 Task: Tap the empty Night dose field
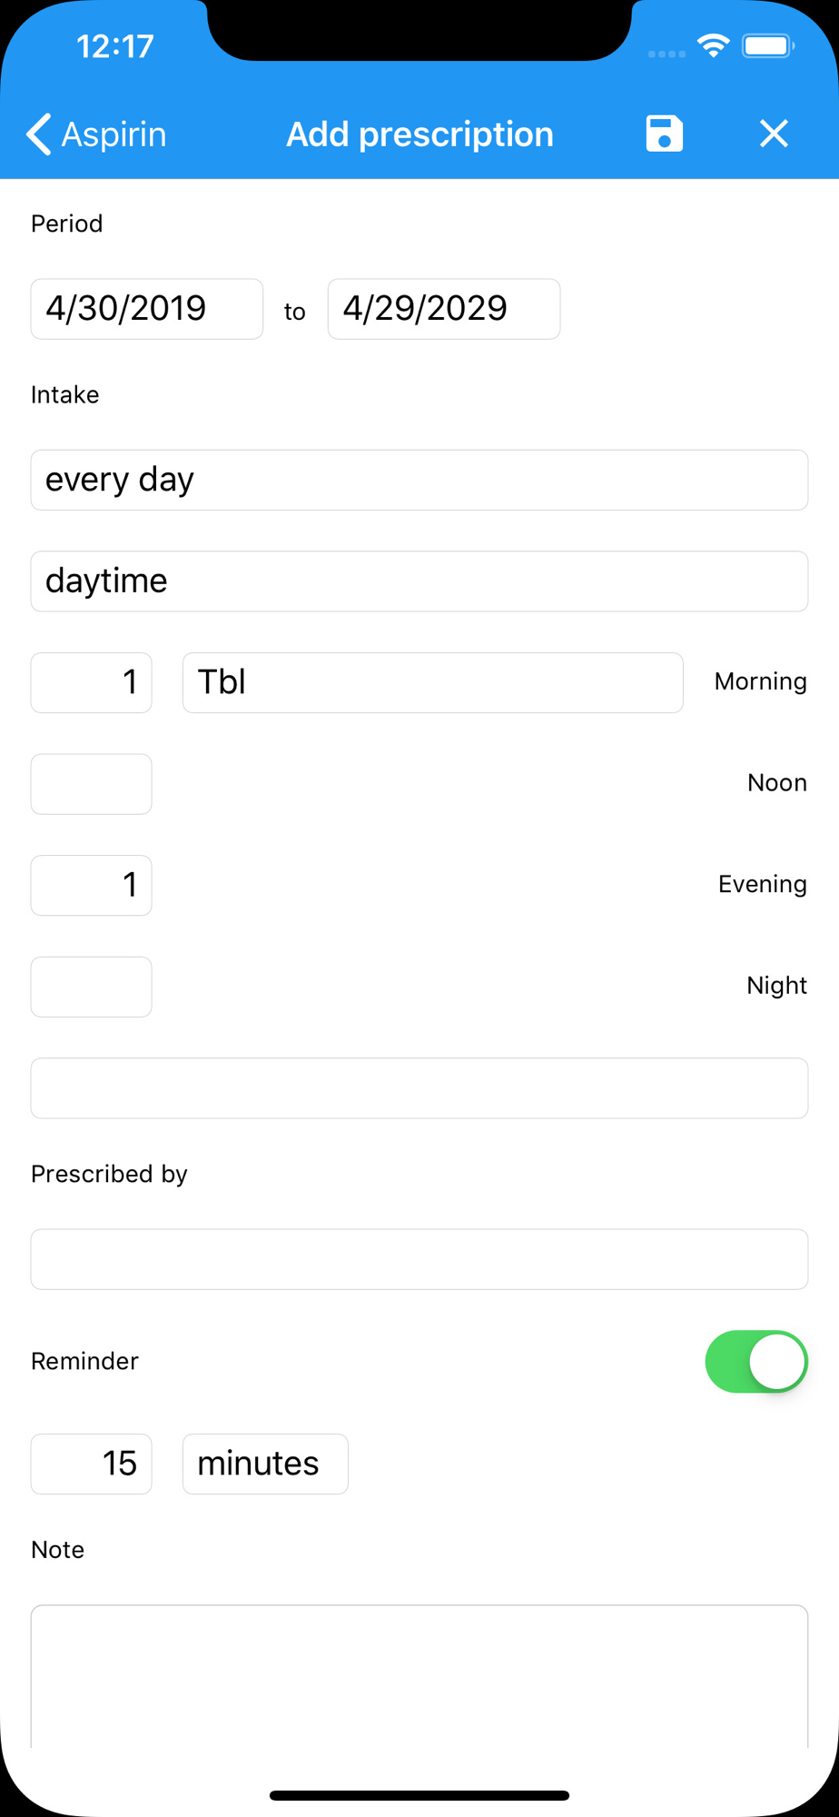pyautogui.click(x=92, y=987)
